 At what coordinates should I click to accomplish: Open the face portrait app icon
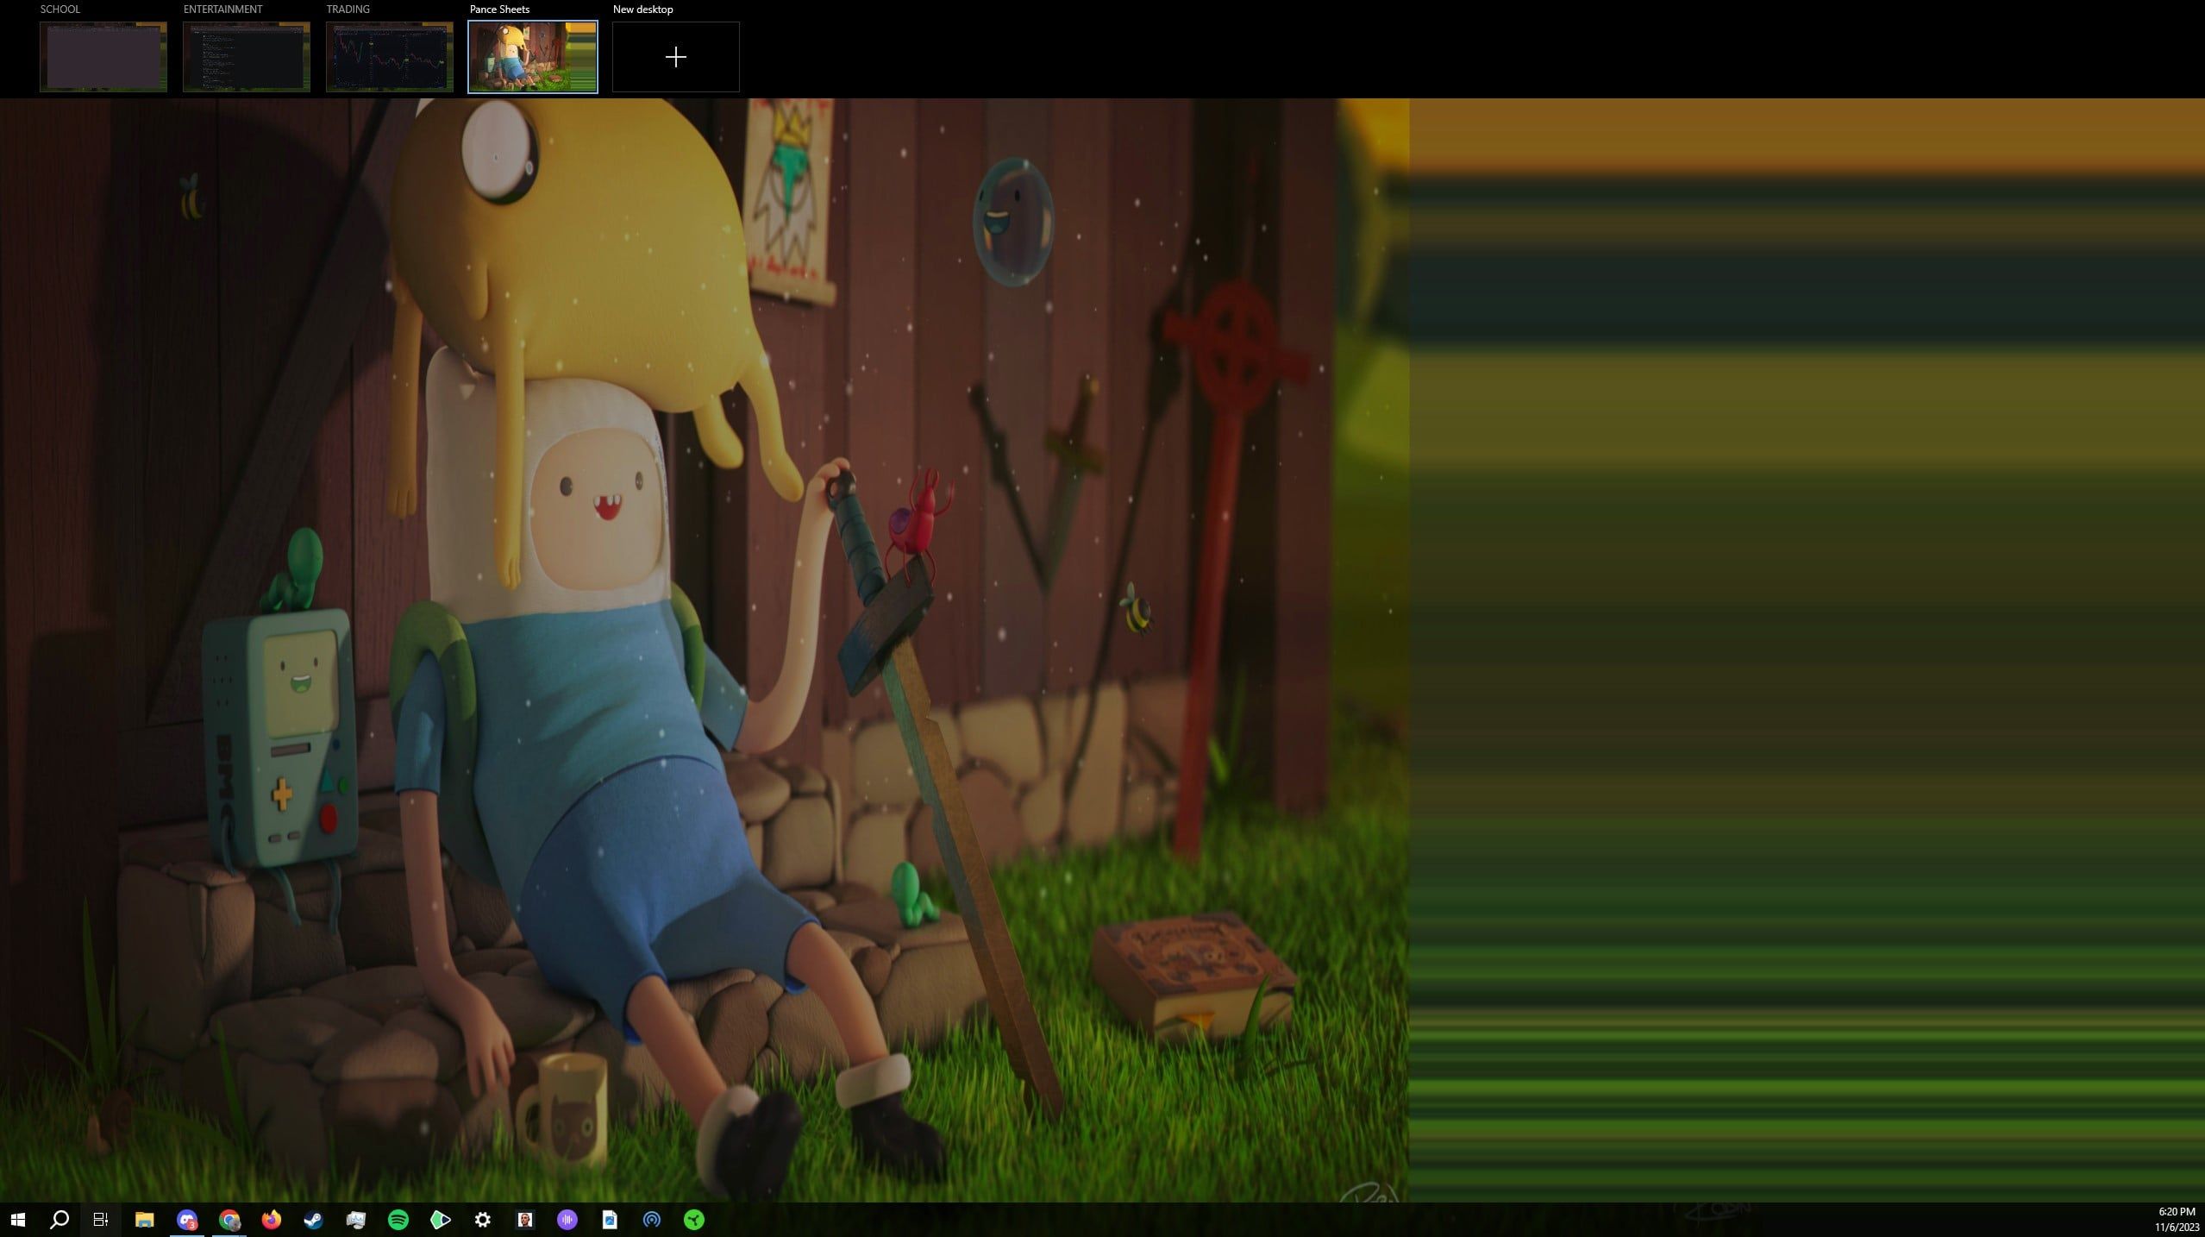(525, 1220)
